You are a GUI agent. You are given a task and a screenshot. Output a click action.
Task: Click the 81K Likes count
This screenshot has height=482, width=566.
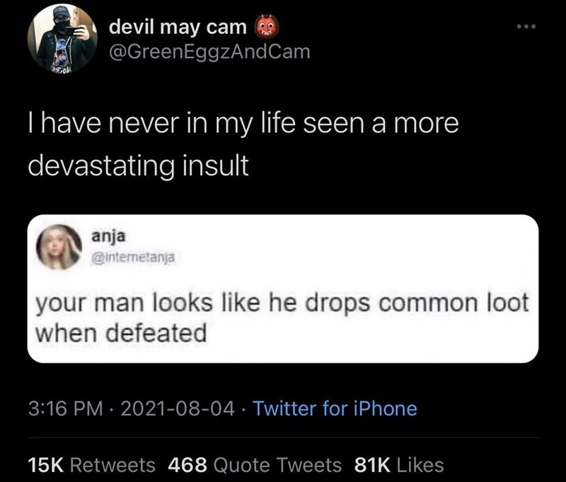[x=398, y=459]
